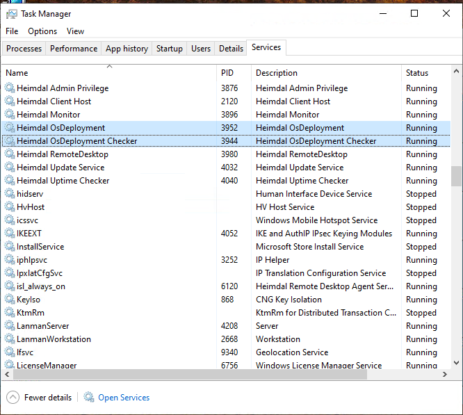Click the gear icon beside hidserv
The height and width of the screenshot is (415, 463).
(10, 194)
